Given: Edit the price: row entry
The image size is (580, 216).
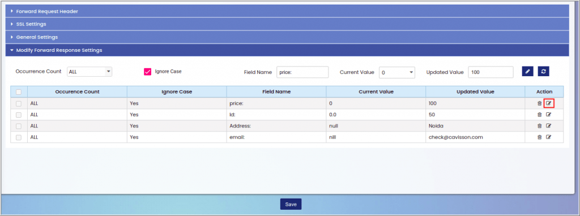Looking at the screenshot, I should (548, 104).
